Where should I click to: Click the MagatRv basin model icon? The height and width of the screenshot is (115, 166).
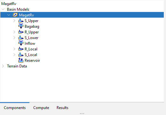tap(15, 15)
